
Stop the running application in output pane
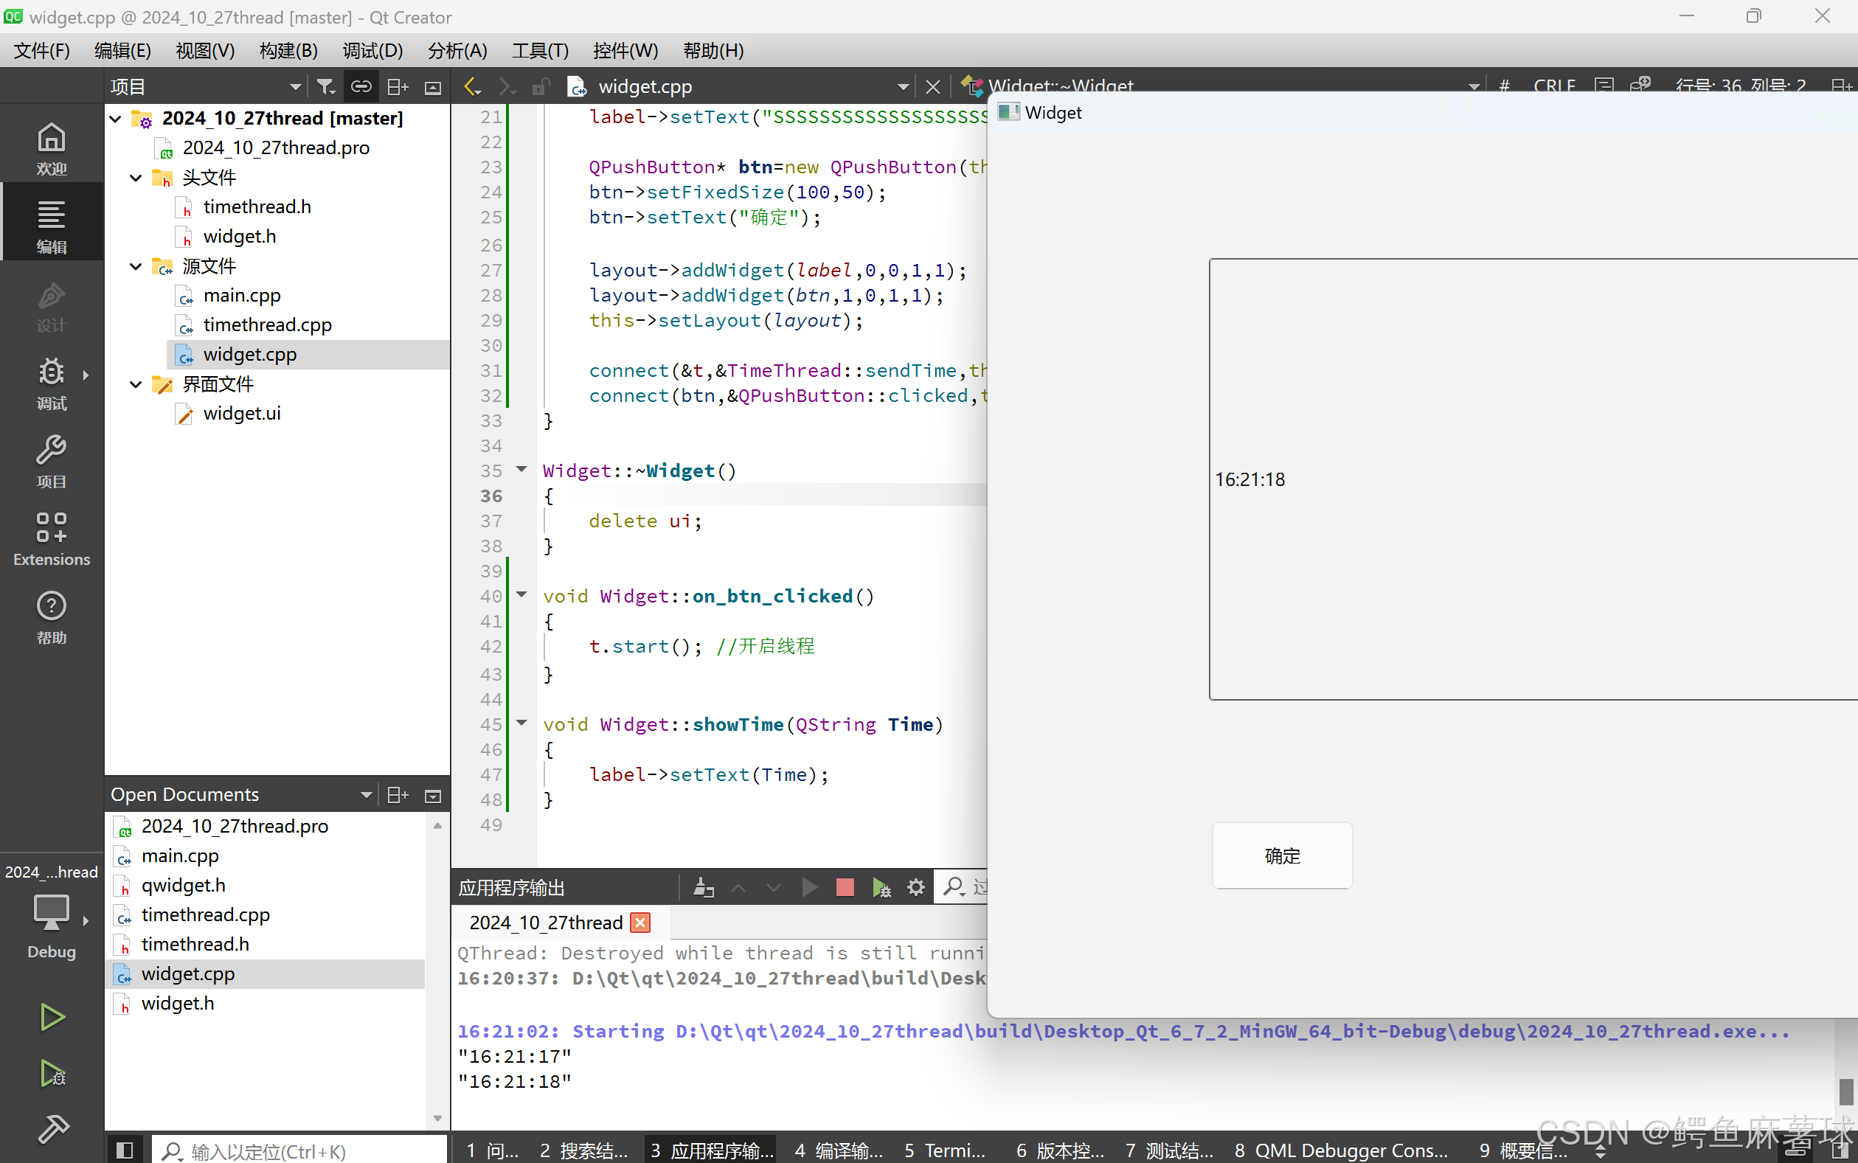point(845,888)
